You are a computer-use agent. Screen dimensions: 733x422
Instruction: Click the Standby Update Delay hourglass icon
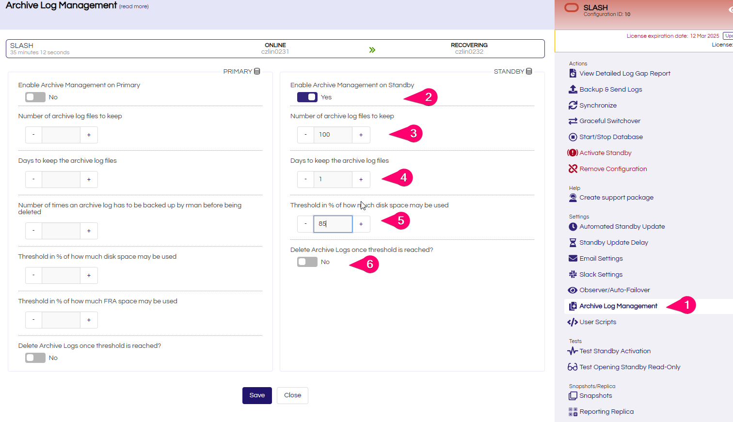click(x=573, y=242)
